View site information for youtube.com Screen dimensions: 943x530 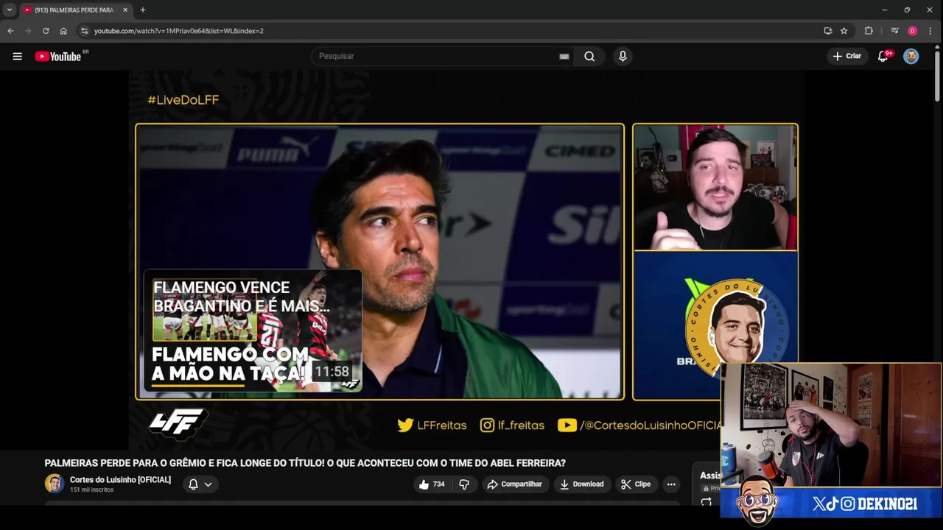85,31
